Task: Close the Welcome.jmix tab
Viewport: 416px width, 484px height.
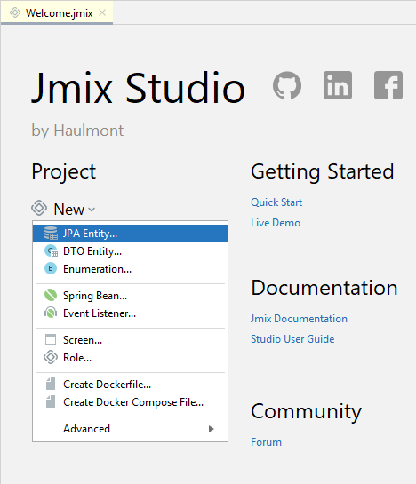Action: pyautogui.click(x=102, y=12)
